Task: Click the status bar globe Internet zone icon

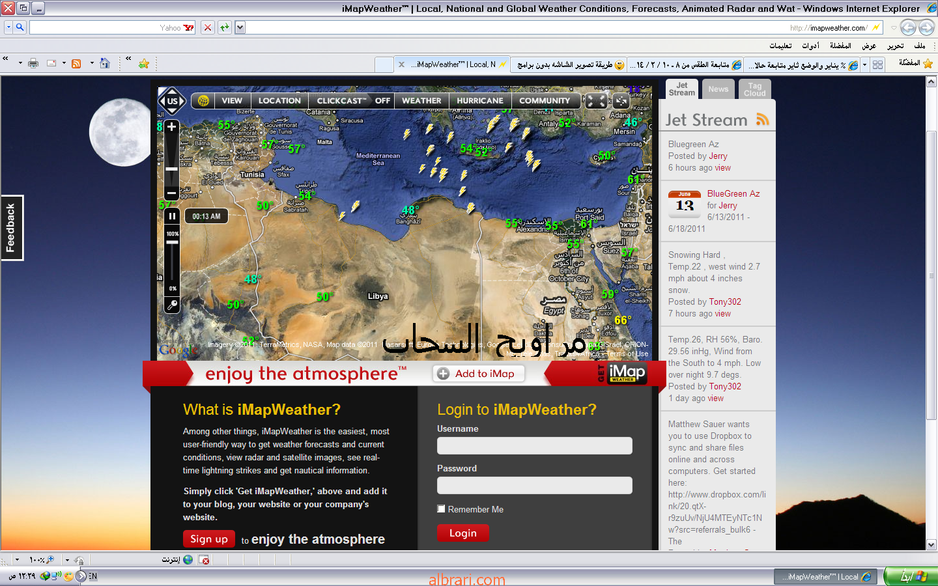Action: pos(188,559)
